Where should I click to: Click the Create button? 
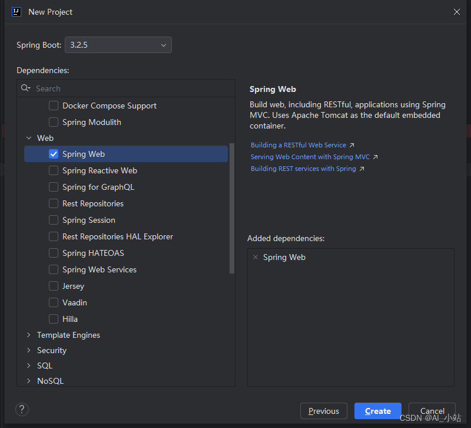378,411
